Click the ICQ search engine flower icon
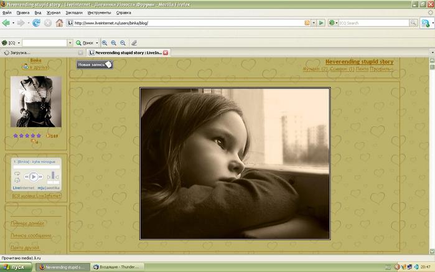Screen dimensions: 435x272 click(332, 23)
